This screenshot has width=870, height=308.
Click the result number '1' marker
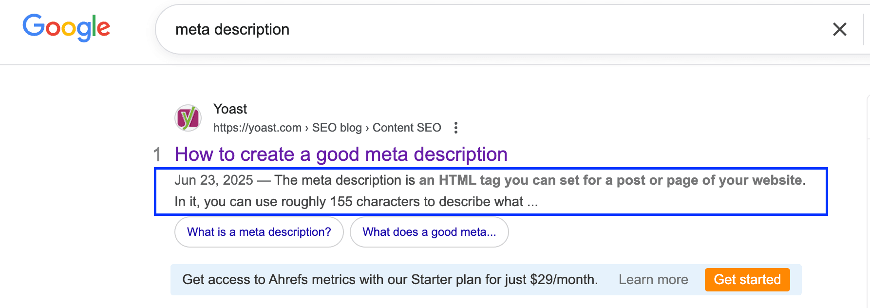pyautogui.click(x=157, y=154)
